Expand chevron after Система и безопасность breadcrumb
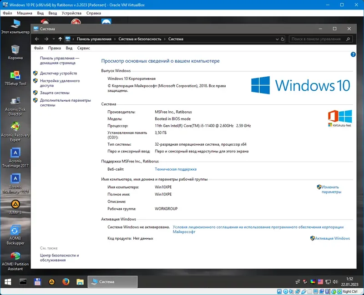 (x=165, y=39)
